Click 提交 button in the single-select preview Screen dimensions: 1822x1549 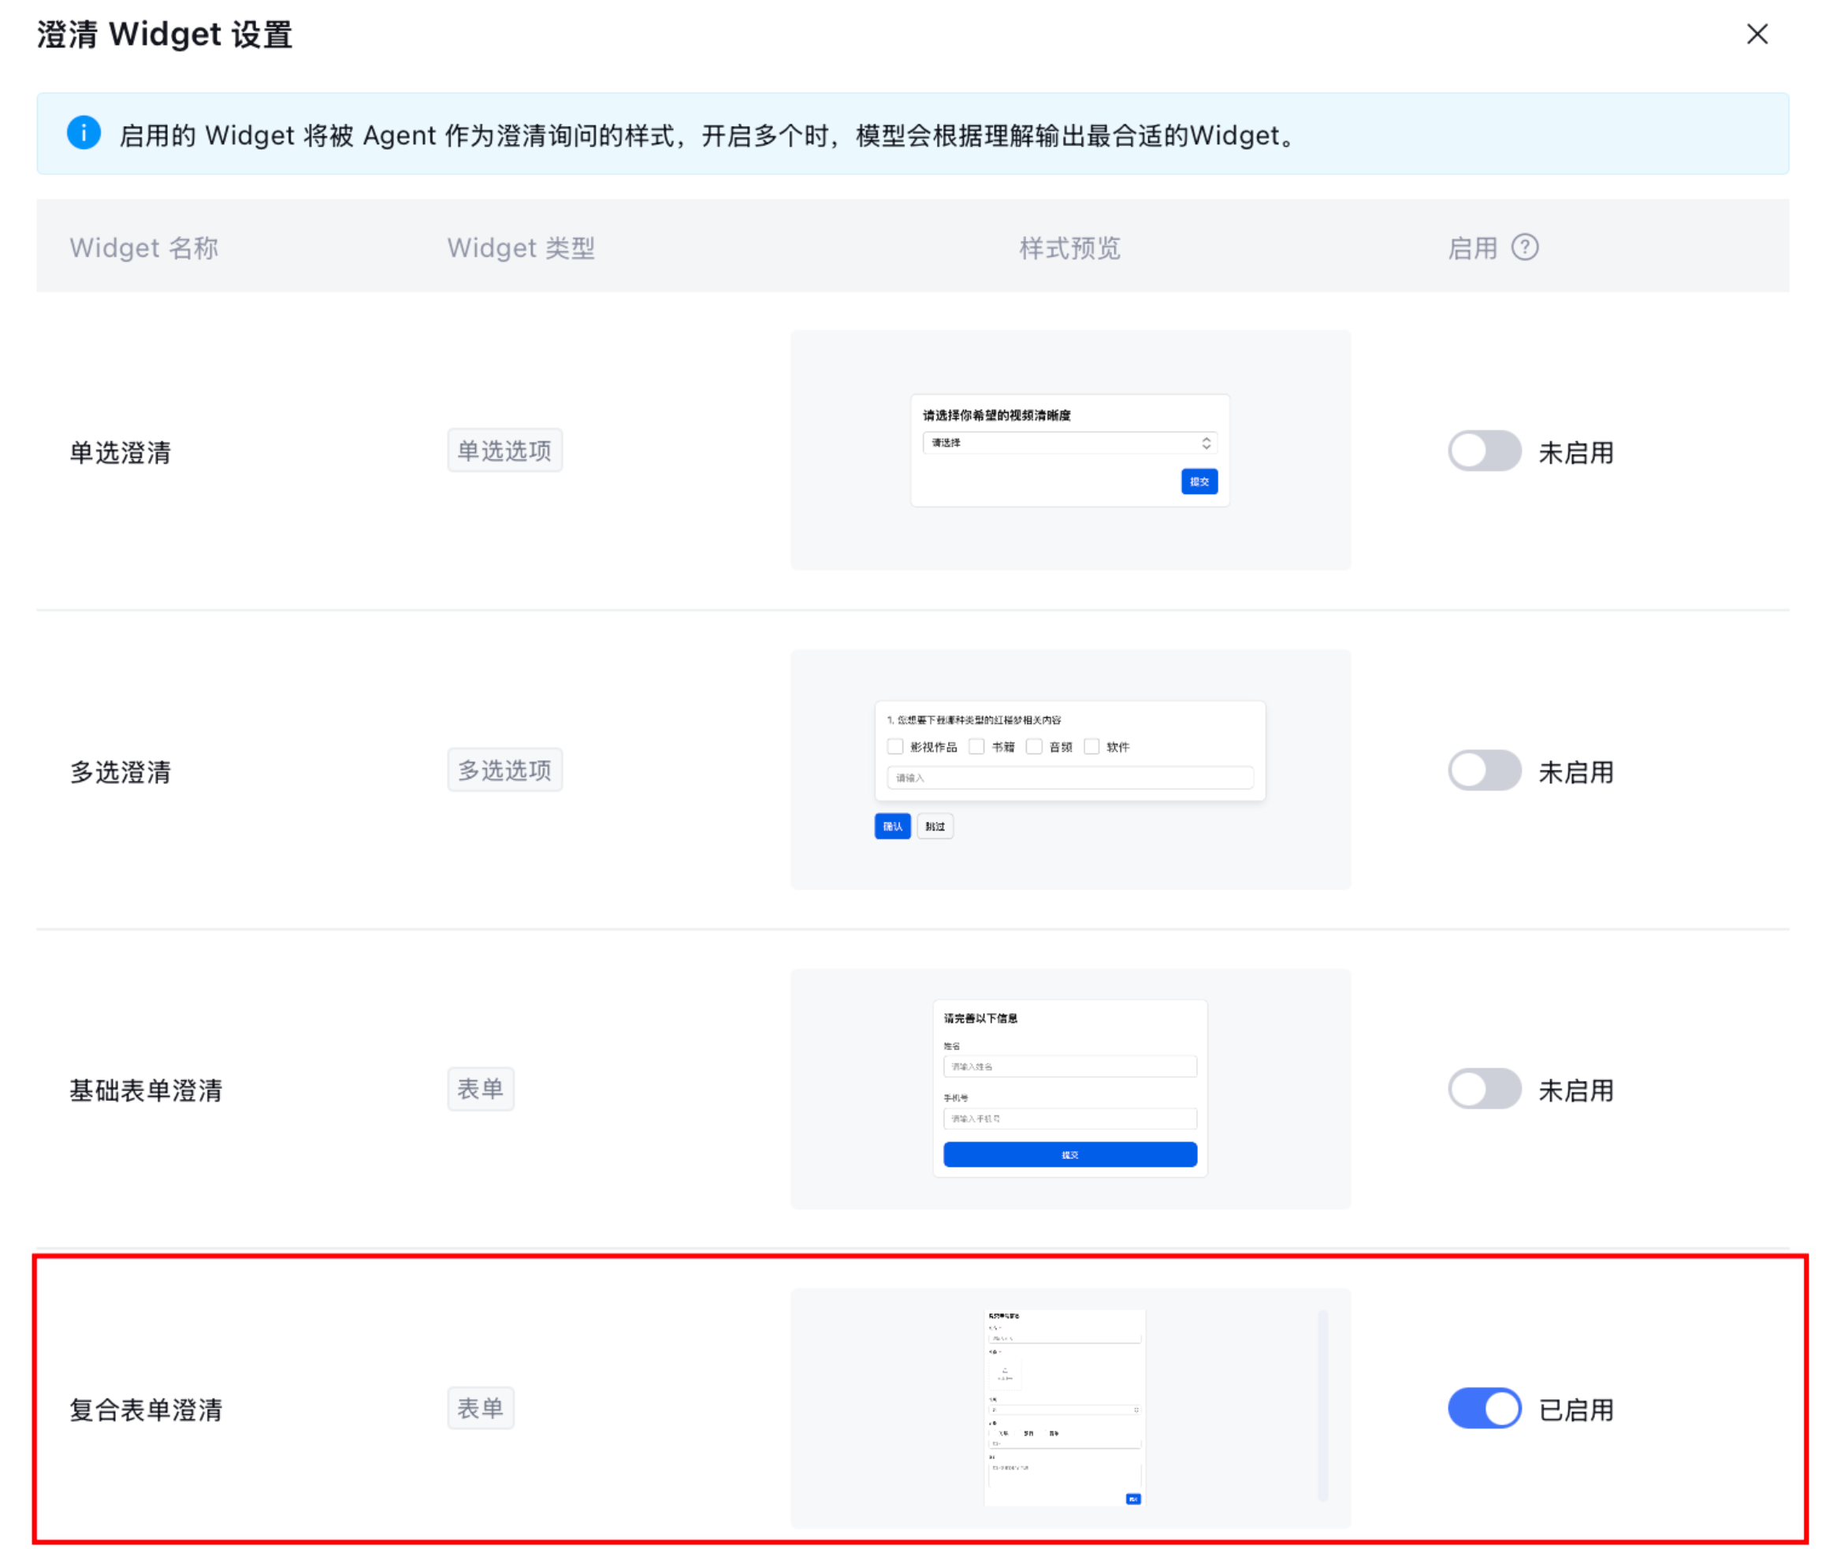(1199, 481)
